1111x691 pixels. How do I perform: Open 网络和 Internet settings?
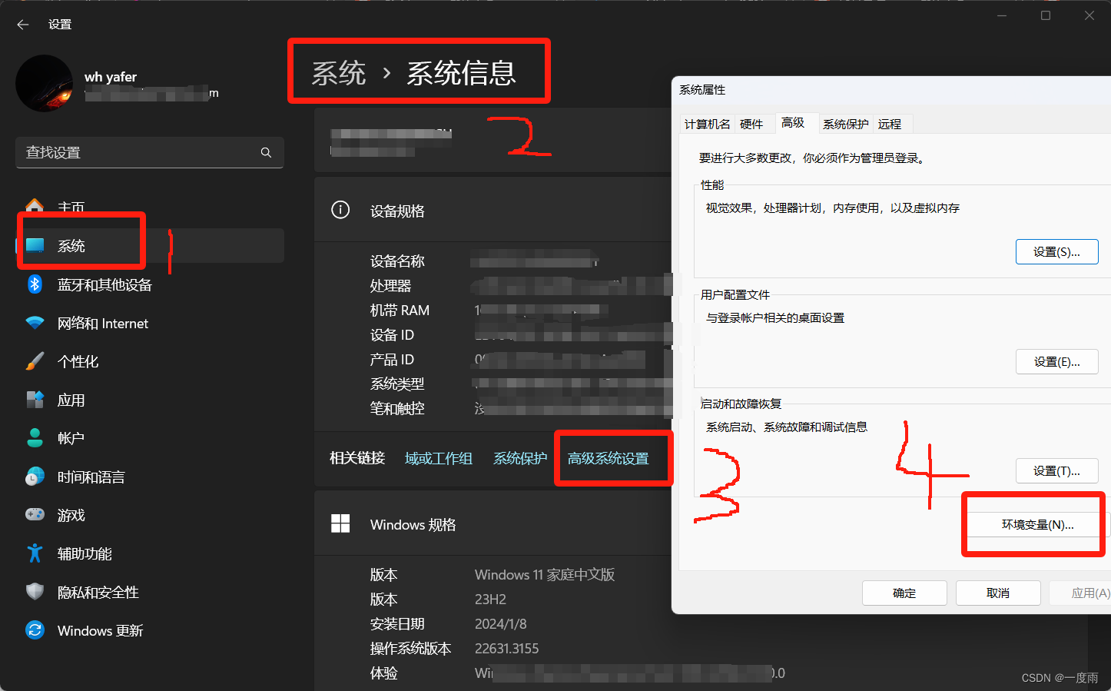tap(102, 323)
